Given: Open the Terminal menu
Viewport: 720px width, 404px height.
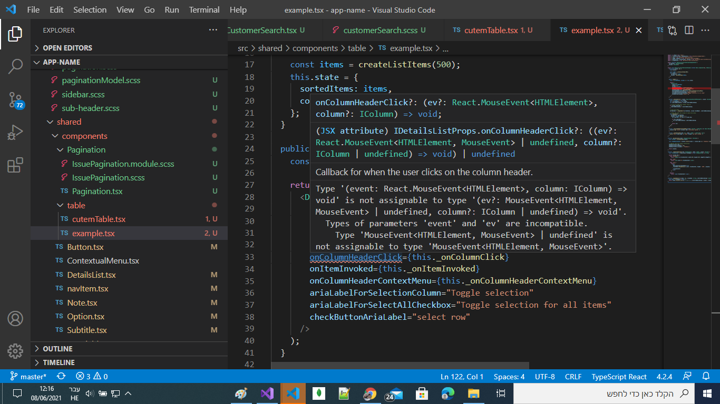Looking at the screenshot, I should [x=204, y=9].
